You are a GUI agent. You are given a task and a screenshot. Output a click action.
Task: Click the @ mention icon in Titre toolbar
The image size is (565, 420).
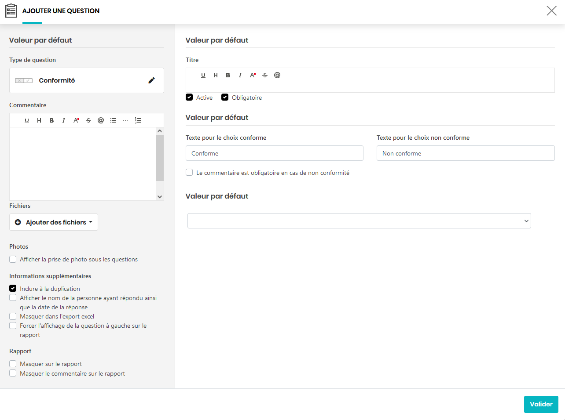click(x=277, y=75)
